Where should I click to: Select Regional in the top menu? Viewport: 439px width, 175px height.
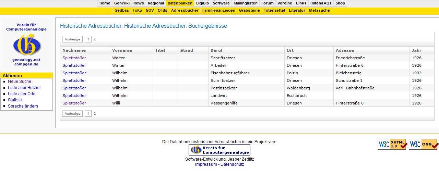tap(156, 3)
